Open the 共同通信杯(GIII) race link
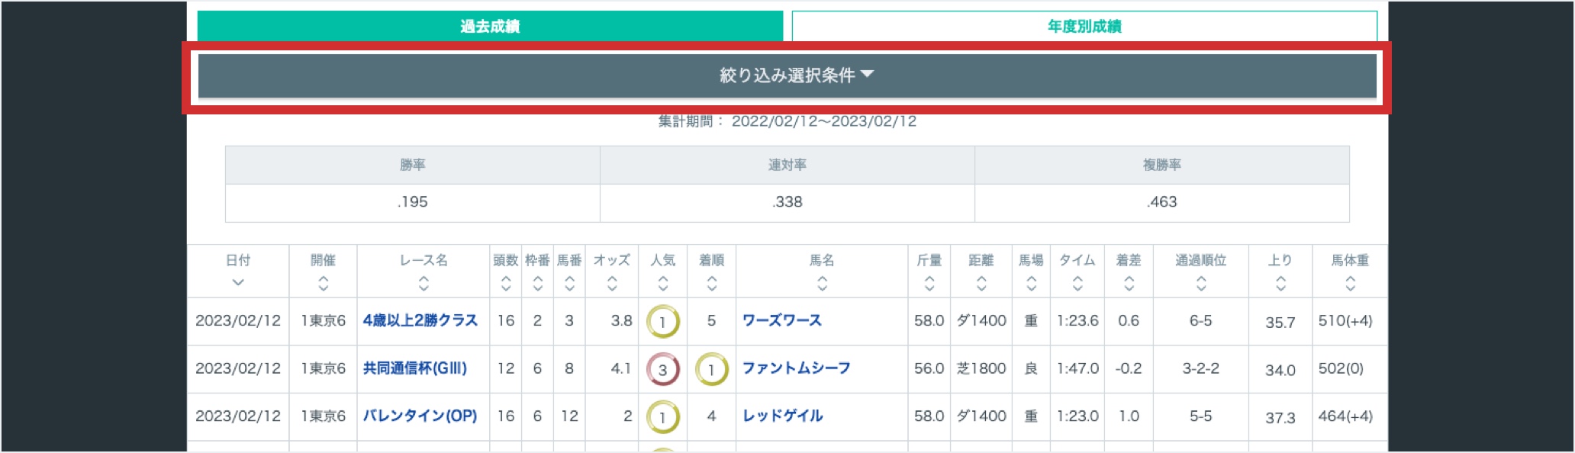Screen dimensions: 1575x453 414,368
